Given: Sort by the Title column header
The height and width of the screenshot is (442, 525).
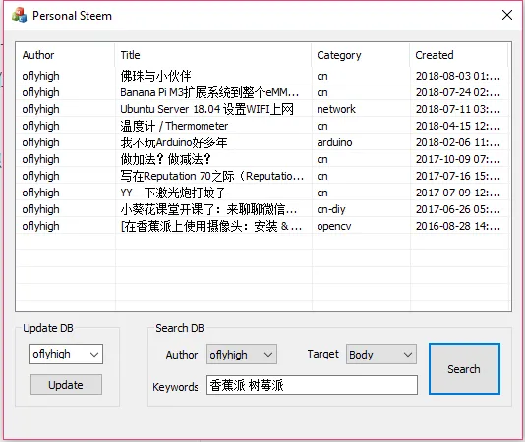Looking at the screenshot, I should tap(213, 55).
